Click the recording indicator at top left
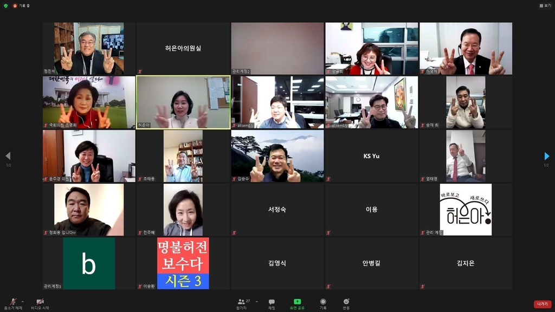555x312 pixels. (x=23, y=5)
